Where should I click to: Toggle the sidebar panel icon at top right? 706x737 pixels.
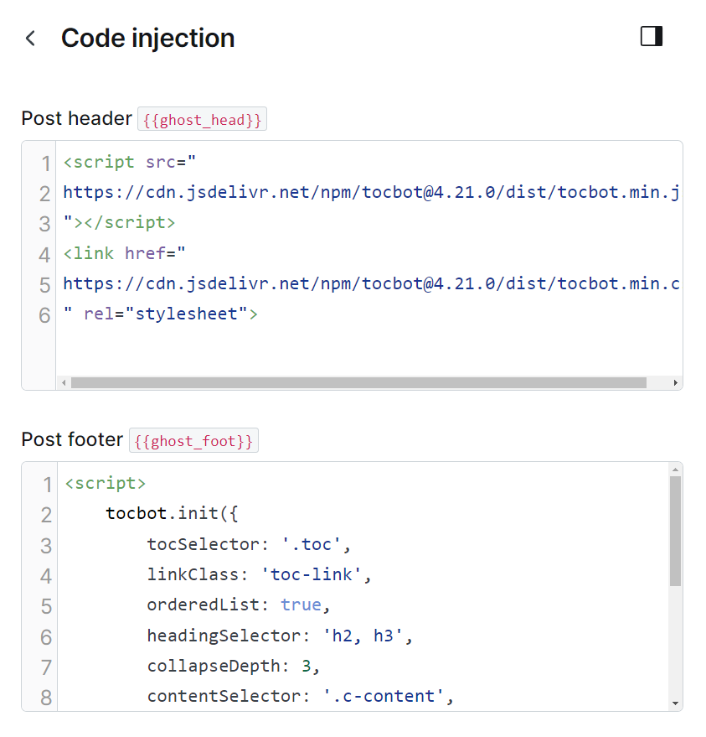coord(652,36)
